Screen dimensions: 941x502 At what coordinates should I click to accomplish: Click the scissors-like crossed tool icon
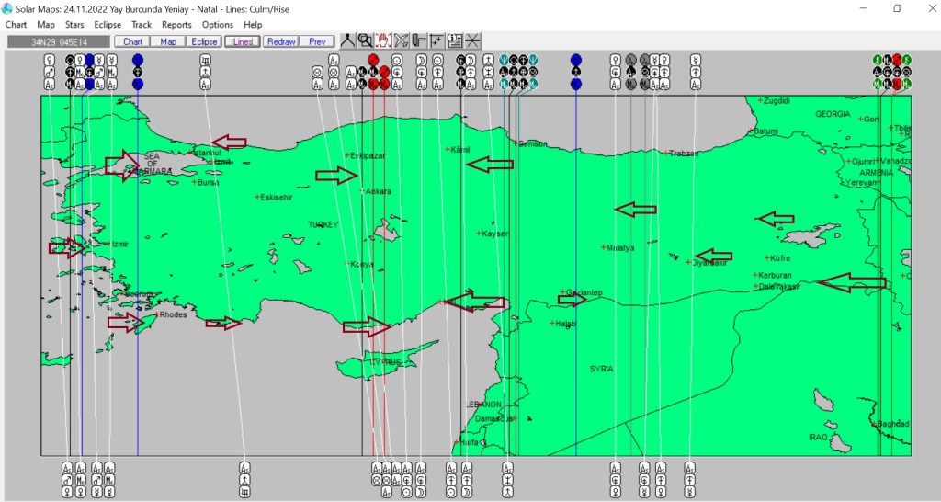(401, 40)
